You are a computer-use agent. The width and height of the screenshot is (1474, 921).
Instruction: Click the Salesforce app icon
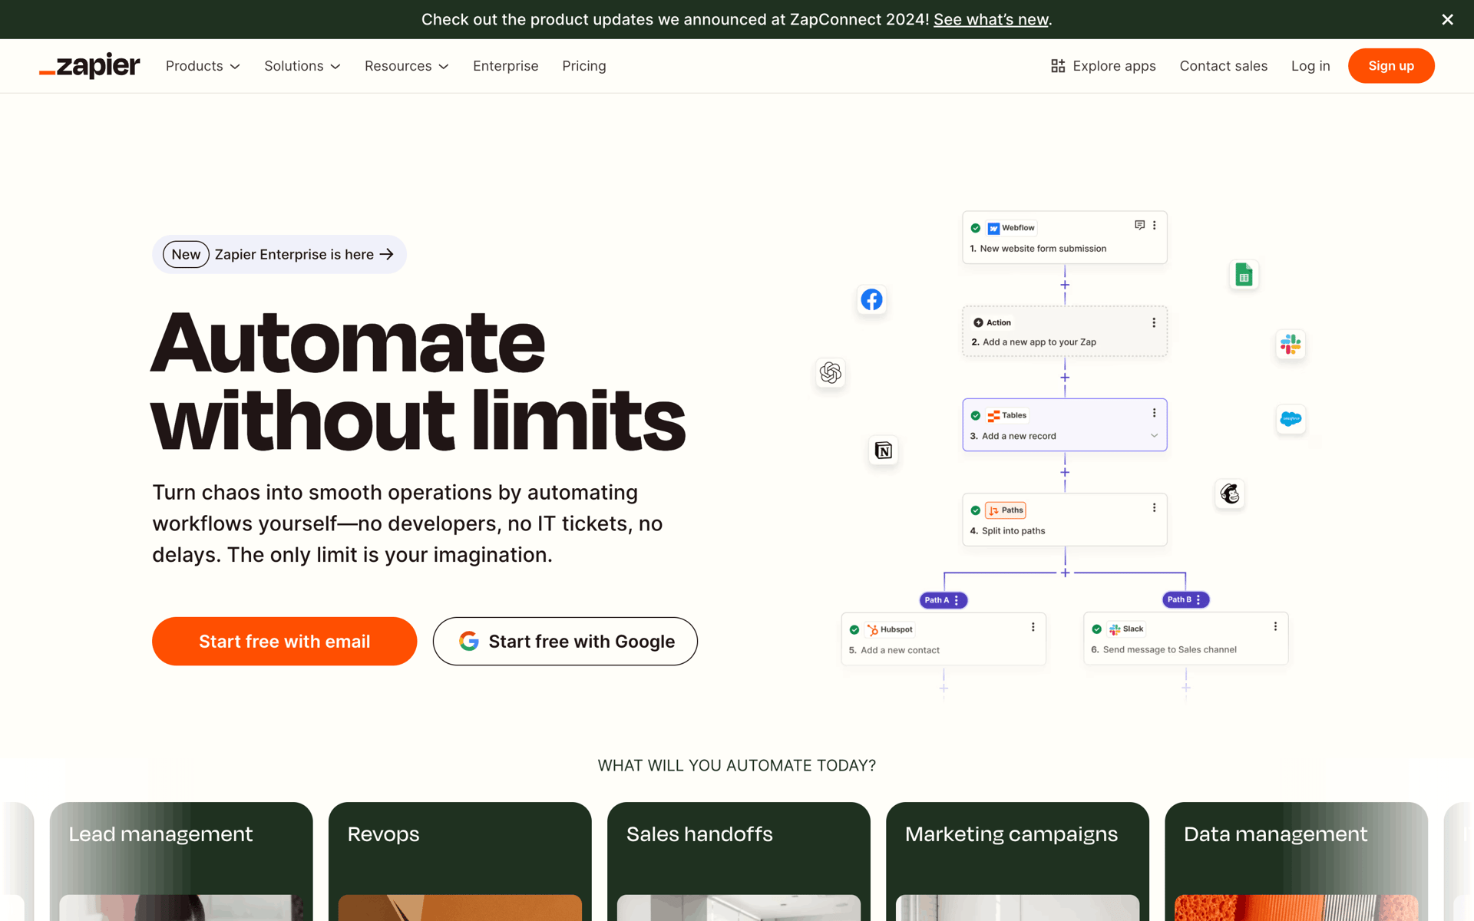point(1291,419)
